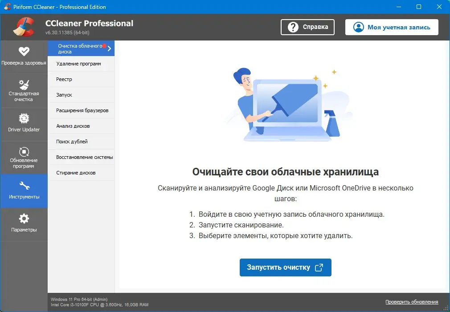The height and width of the screenshot is (312, 450).
Task: Open Параметры using the gear icon
Action: (x=24, y=218)
